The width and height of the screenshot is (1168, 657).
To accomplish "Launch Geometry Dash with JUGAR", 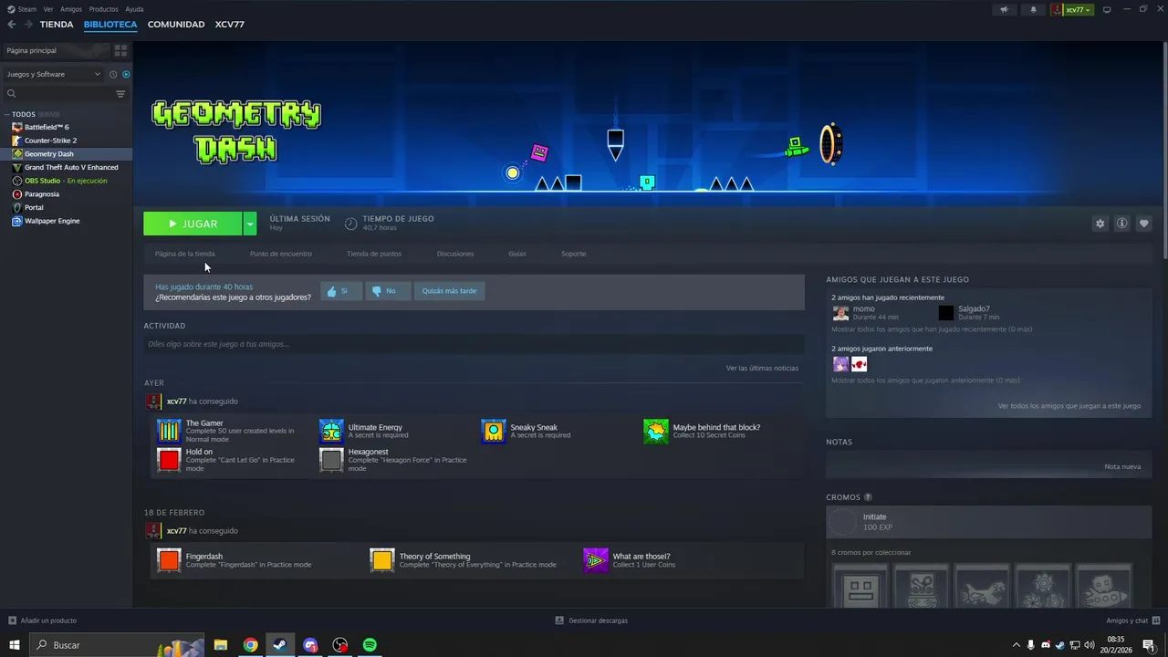I will click(x=193, y=224).
